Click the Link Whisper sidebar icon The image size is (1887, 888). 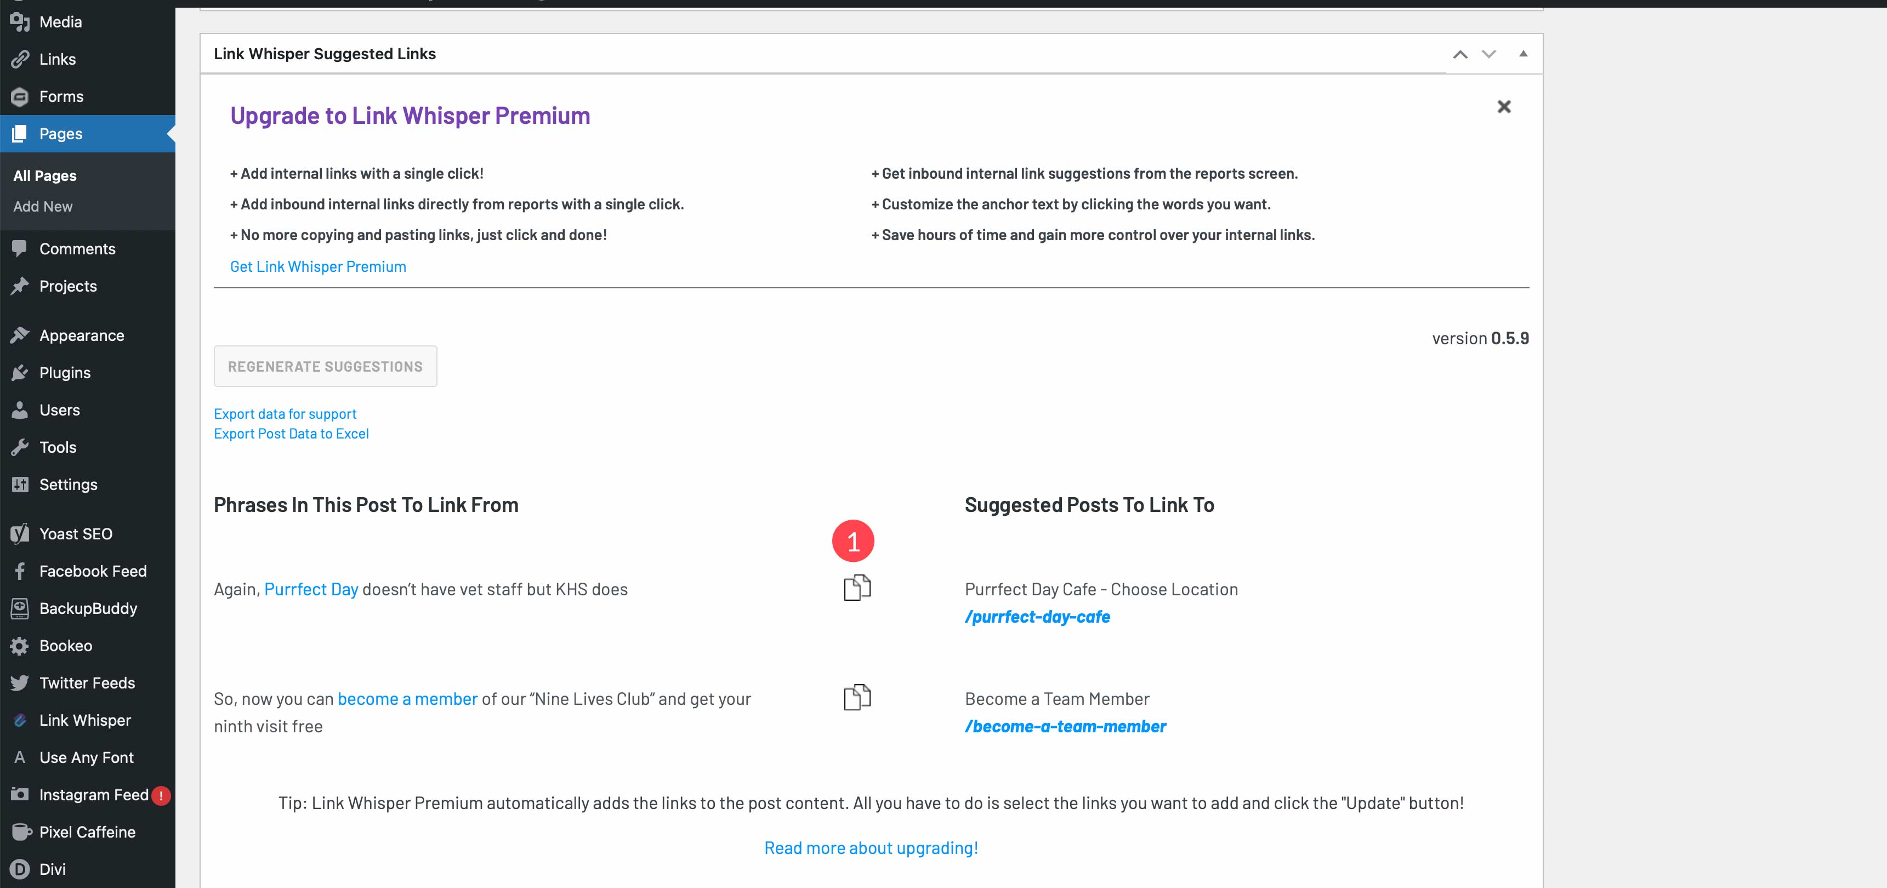tap(19, 720)
